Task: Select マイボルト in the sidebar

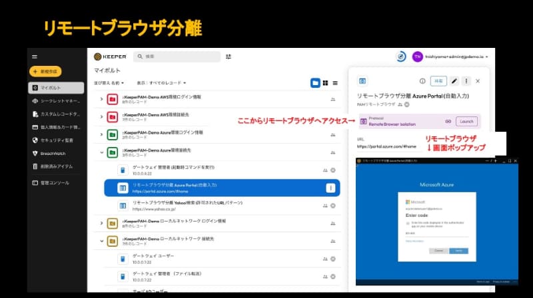Action: point(56,88)
